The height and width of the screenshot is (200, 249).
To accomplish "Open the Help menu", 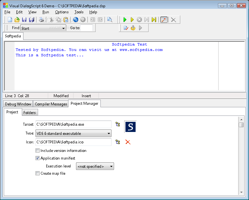I will [x=93, y=12].
